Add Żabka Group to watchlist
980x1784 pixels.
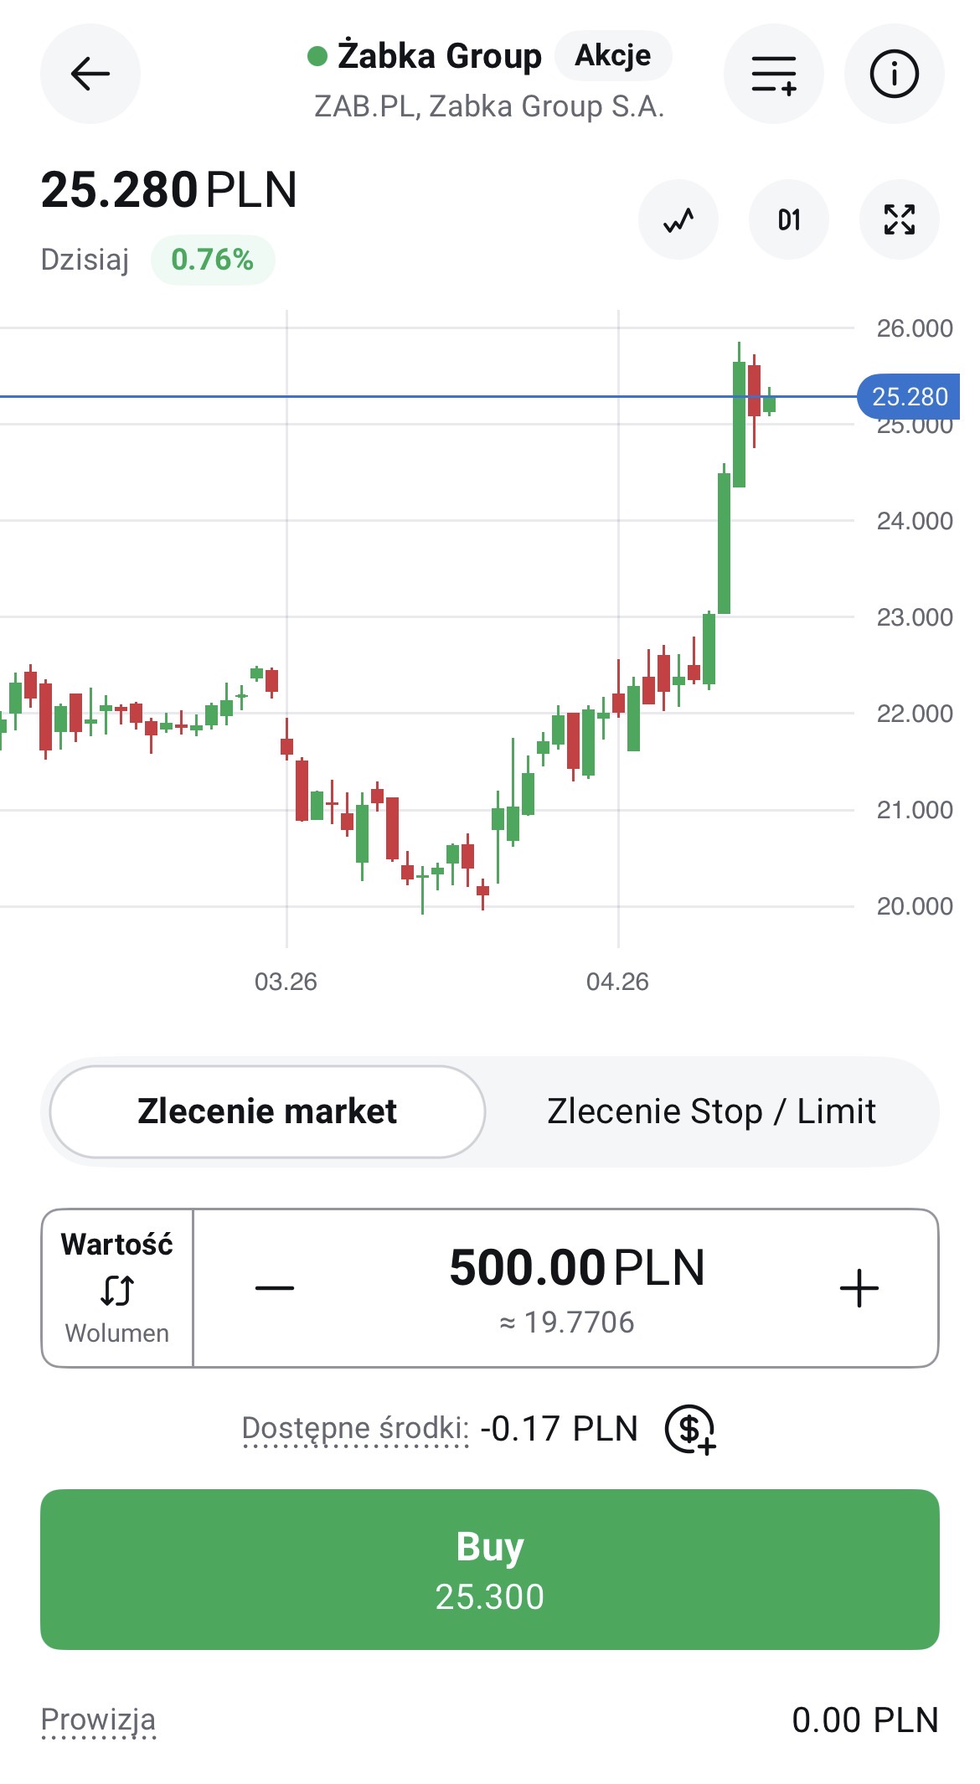pyautogui.click(x=773, y=74)
